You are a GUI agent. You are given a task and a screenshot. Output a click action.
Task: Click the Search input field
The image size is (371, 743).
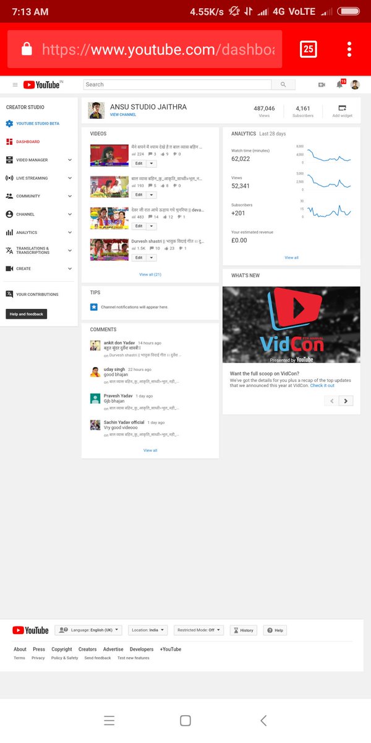(177, 85)
